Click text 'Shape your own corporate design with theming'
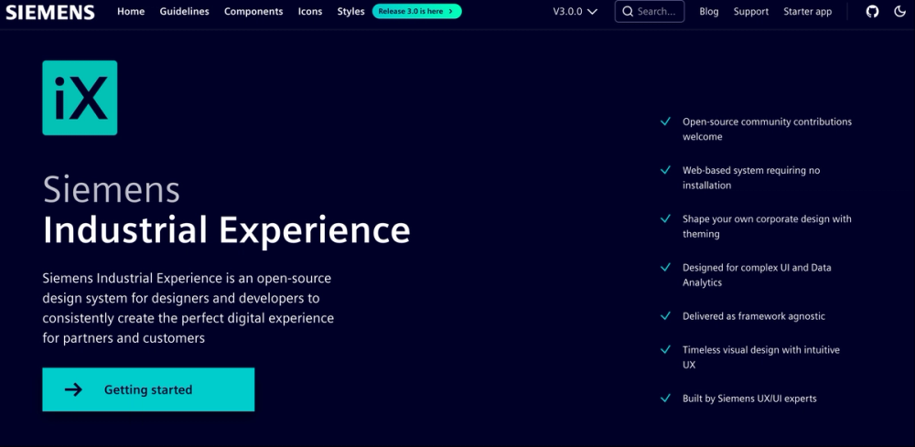915x447 pixels. click(x=767, y=226)
